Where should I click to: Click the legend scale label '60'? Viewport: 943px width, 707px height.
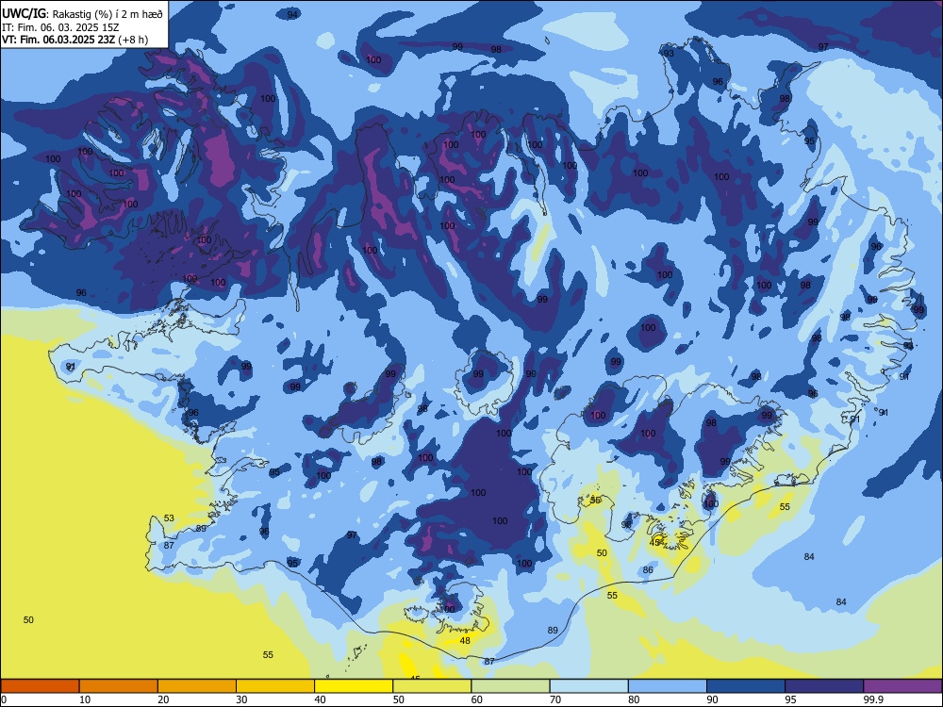click(x=477, y=699)
